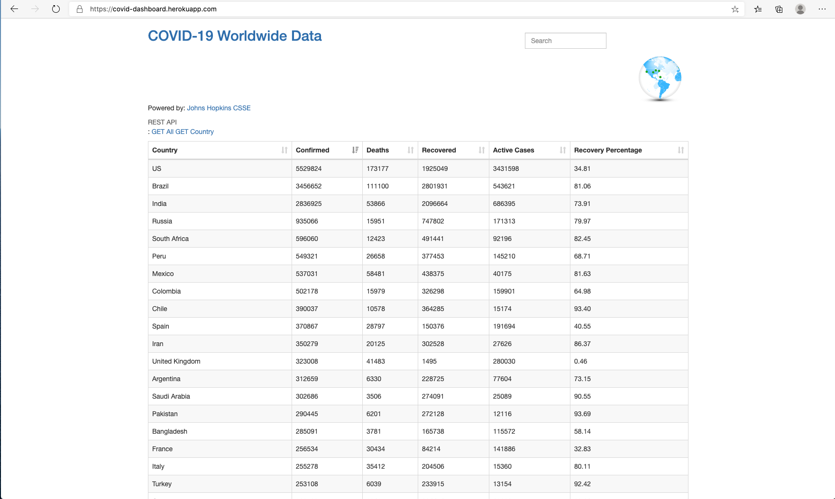The height and width of the screenshot is (499, 835).
Task: Select the Argentina country cell
Action: click(220, 379)
